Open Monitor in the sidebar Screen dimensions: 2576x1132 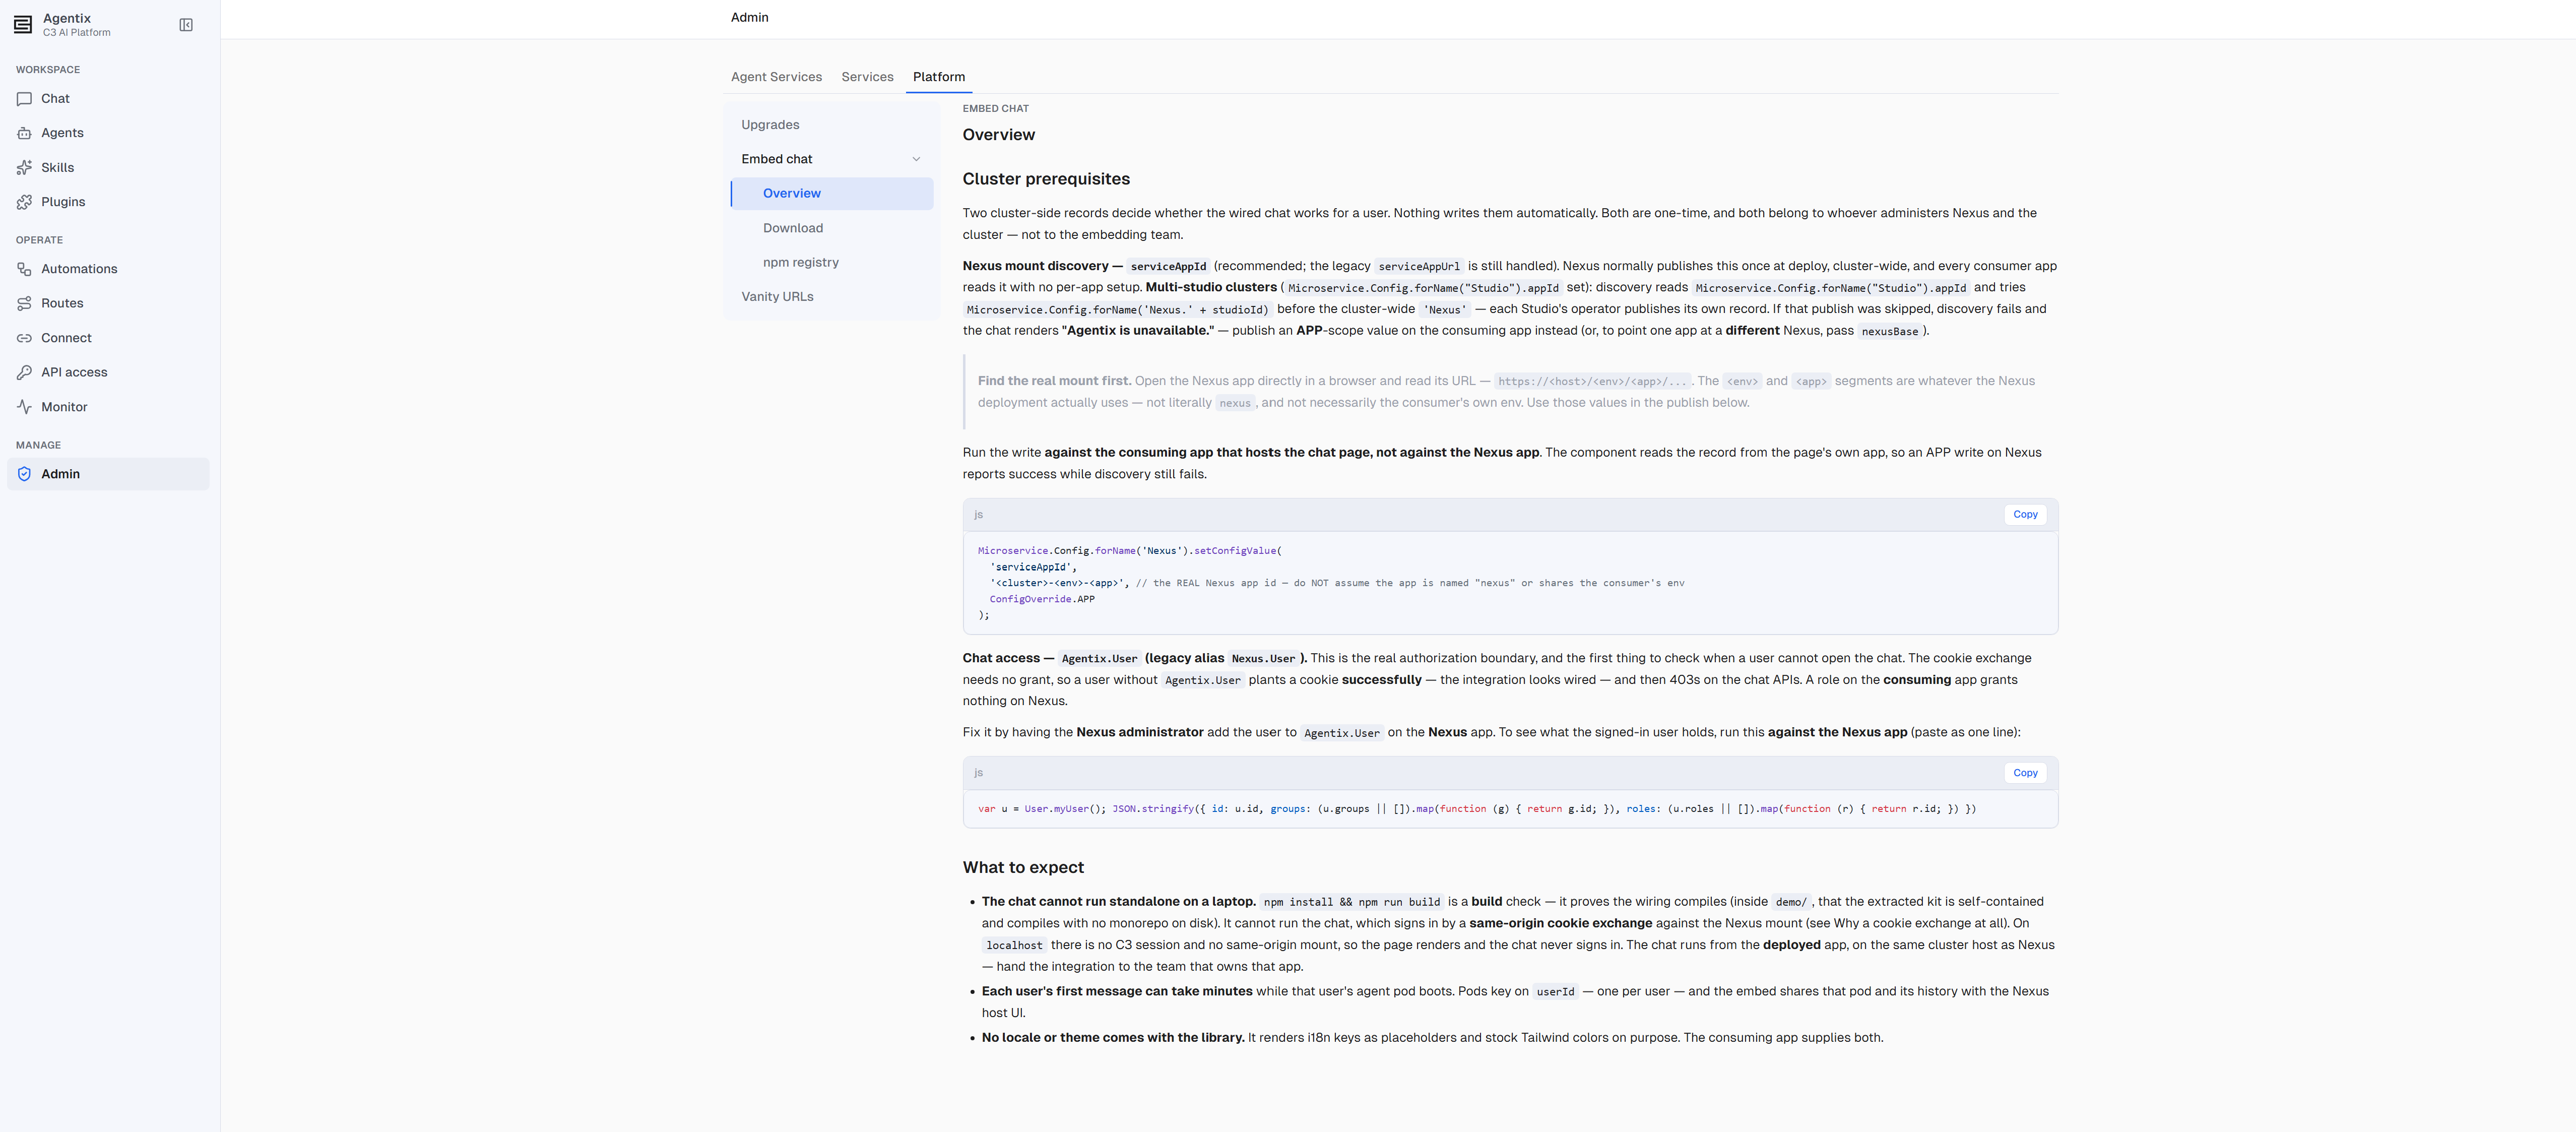pos(108,407)
